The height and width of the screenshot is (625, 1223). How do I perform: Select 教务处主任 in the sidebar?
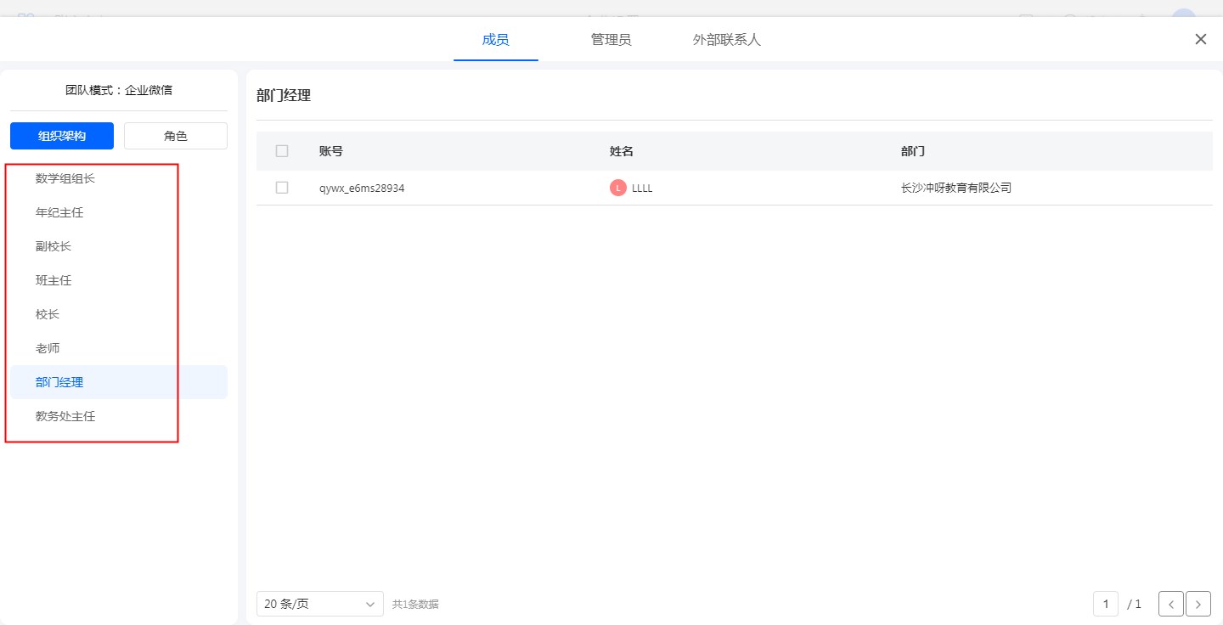coord(65,416)
